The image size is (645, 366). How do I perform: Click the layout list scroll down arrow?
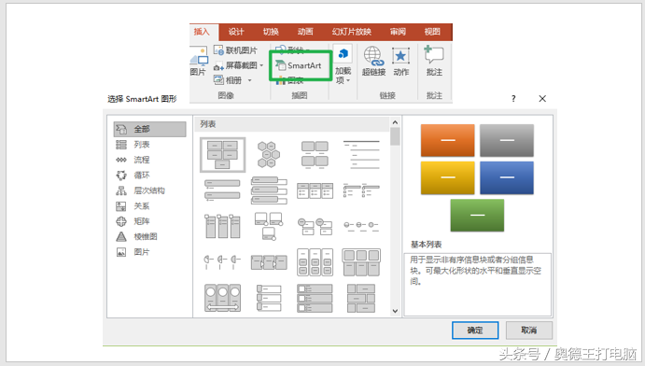coord(396,311)
